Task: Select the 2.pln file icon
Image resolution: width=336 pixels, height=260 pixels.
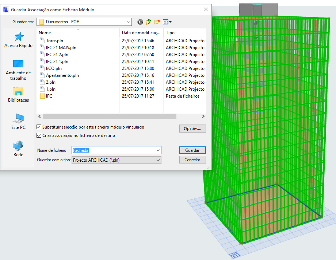Action: click(42, 82)
